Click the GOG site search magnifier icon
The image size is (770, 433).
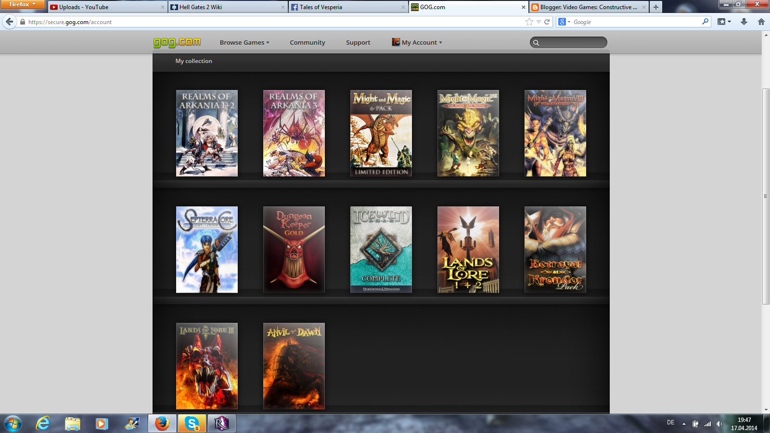(536, 43)
